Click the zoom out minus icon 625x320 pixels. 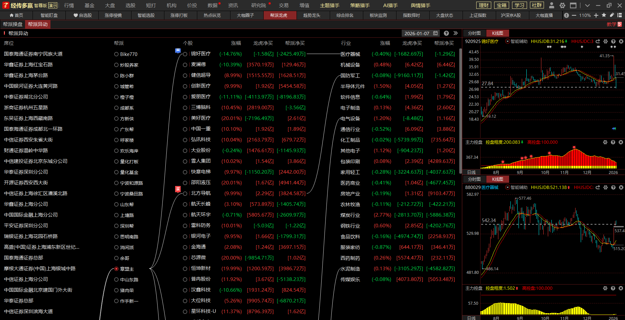click(574, 15)
